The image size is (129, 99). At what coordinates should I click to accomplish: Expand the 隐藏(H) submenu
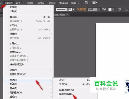click(28, 34)
